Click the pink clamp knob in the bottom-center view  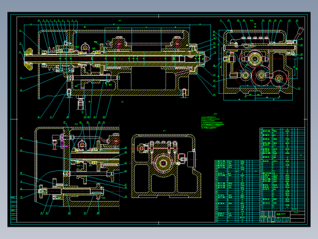click(182, 158)
